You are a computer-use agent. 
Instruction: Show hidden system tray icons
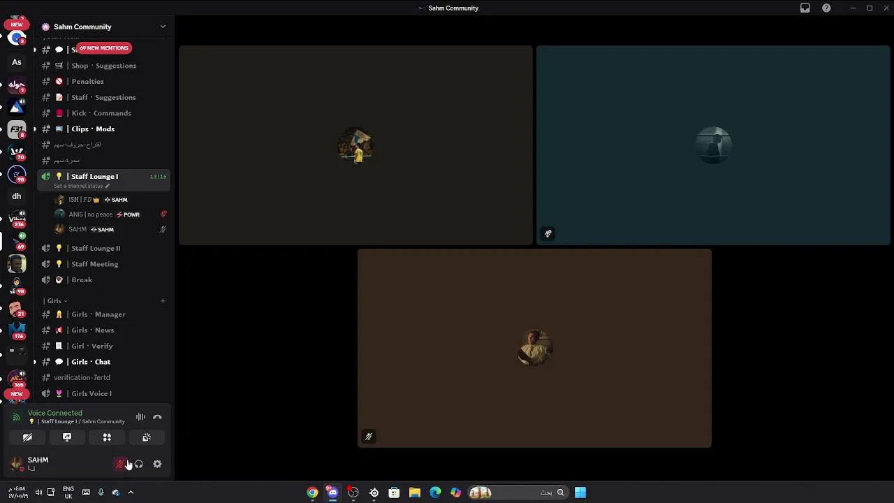131,493
